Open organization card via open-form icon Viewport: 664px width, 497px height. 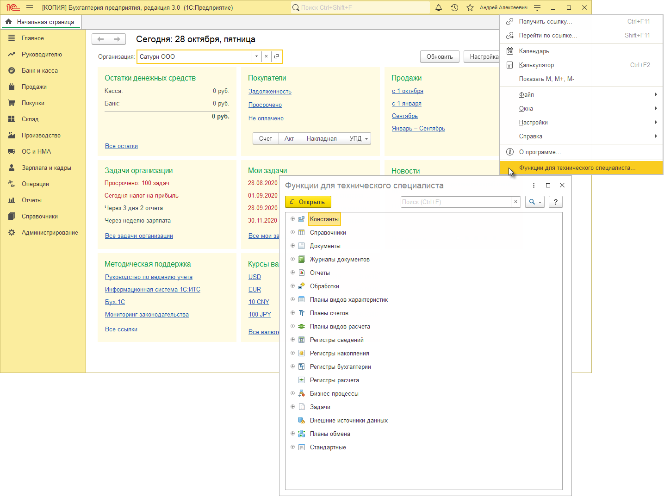pyautogui.click(x=276, y=56)
